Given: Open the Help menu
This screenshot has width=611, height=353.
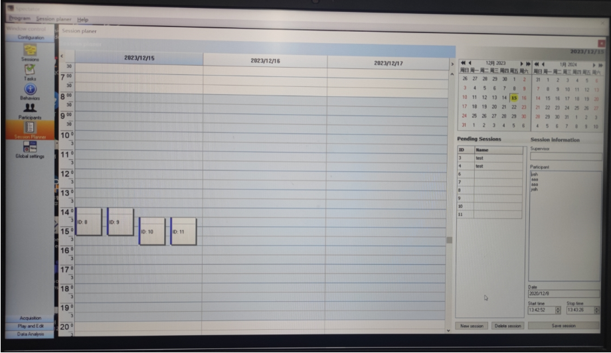Looking at the screenshot, I should click(x=82, y=19).
